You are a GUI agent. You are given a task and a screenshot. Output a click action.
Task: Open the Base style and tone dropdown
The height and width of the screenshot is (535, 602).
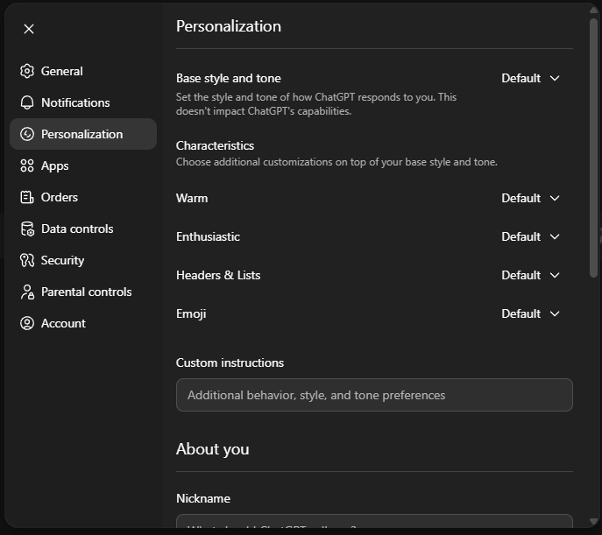530,78
